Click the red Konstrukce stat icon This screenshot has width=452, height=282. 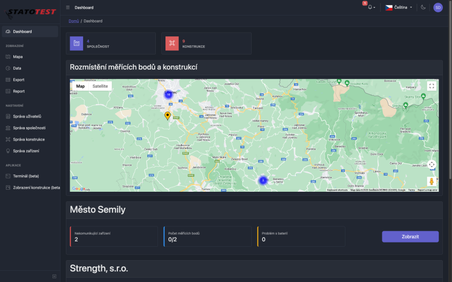point(172,43)
